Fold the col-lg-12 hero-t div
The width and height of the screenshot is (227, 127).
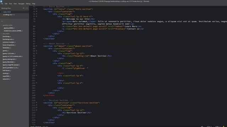click(37, 17)
